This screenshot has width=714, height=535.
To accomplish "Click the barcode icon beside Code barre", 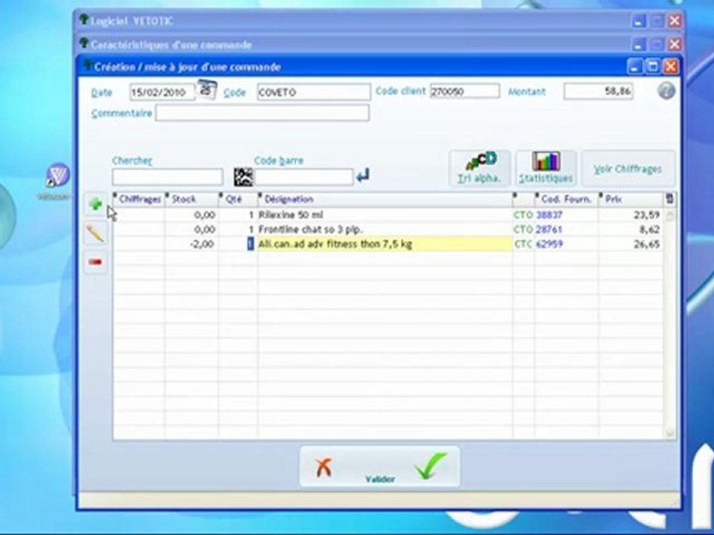I will tap(243, 177).
